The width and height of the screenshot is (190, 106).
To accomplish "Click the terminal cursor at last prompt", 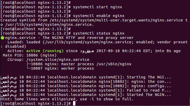I will [x=74, y=103].
